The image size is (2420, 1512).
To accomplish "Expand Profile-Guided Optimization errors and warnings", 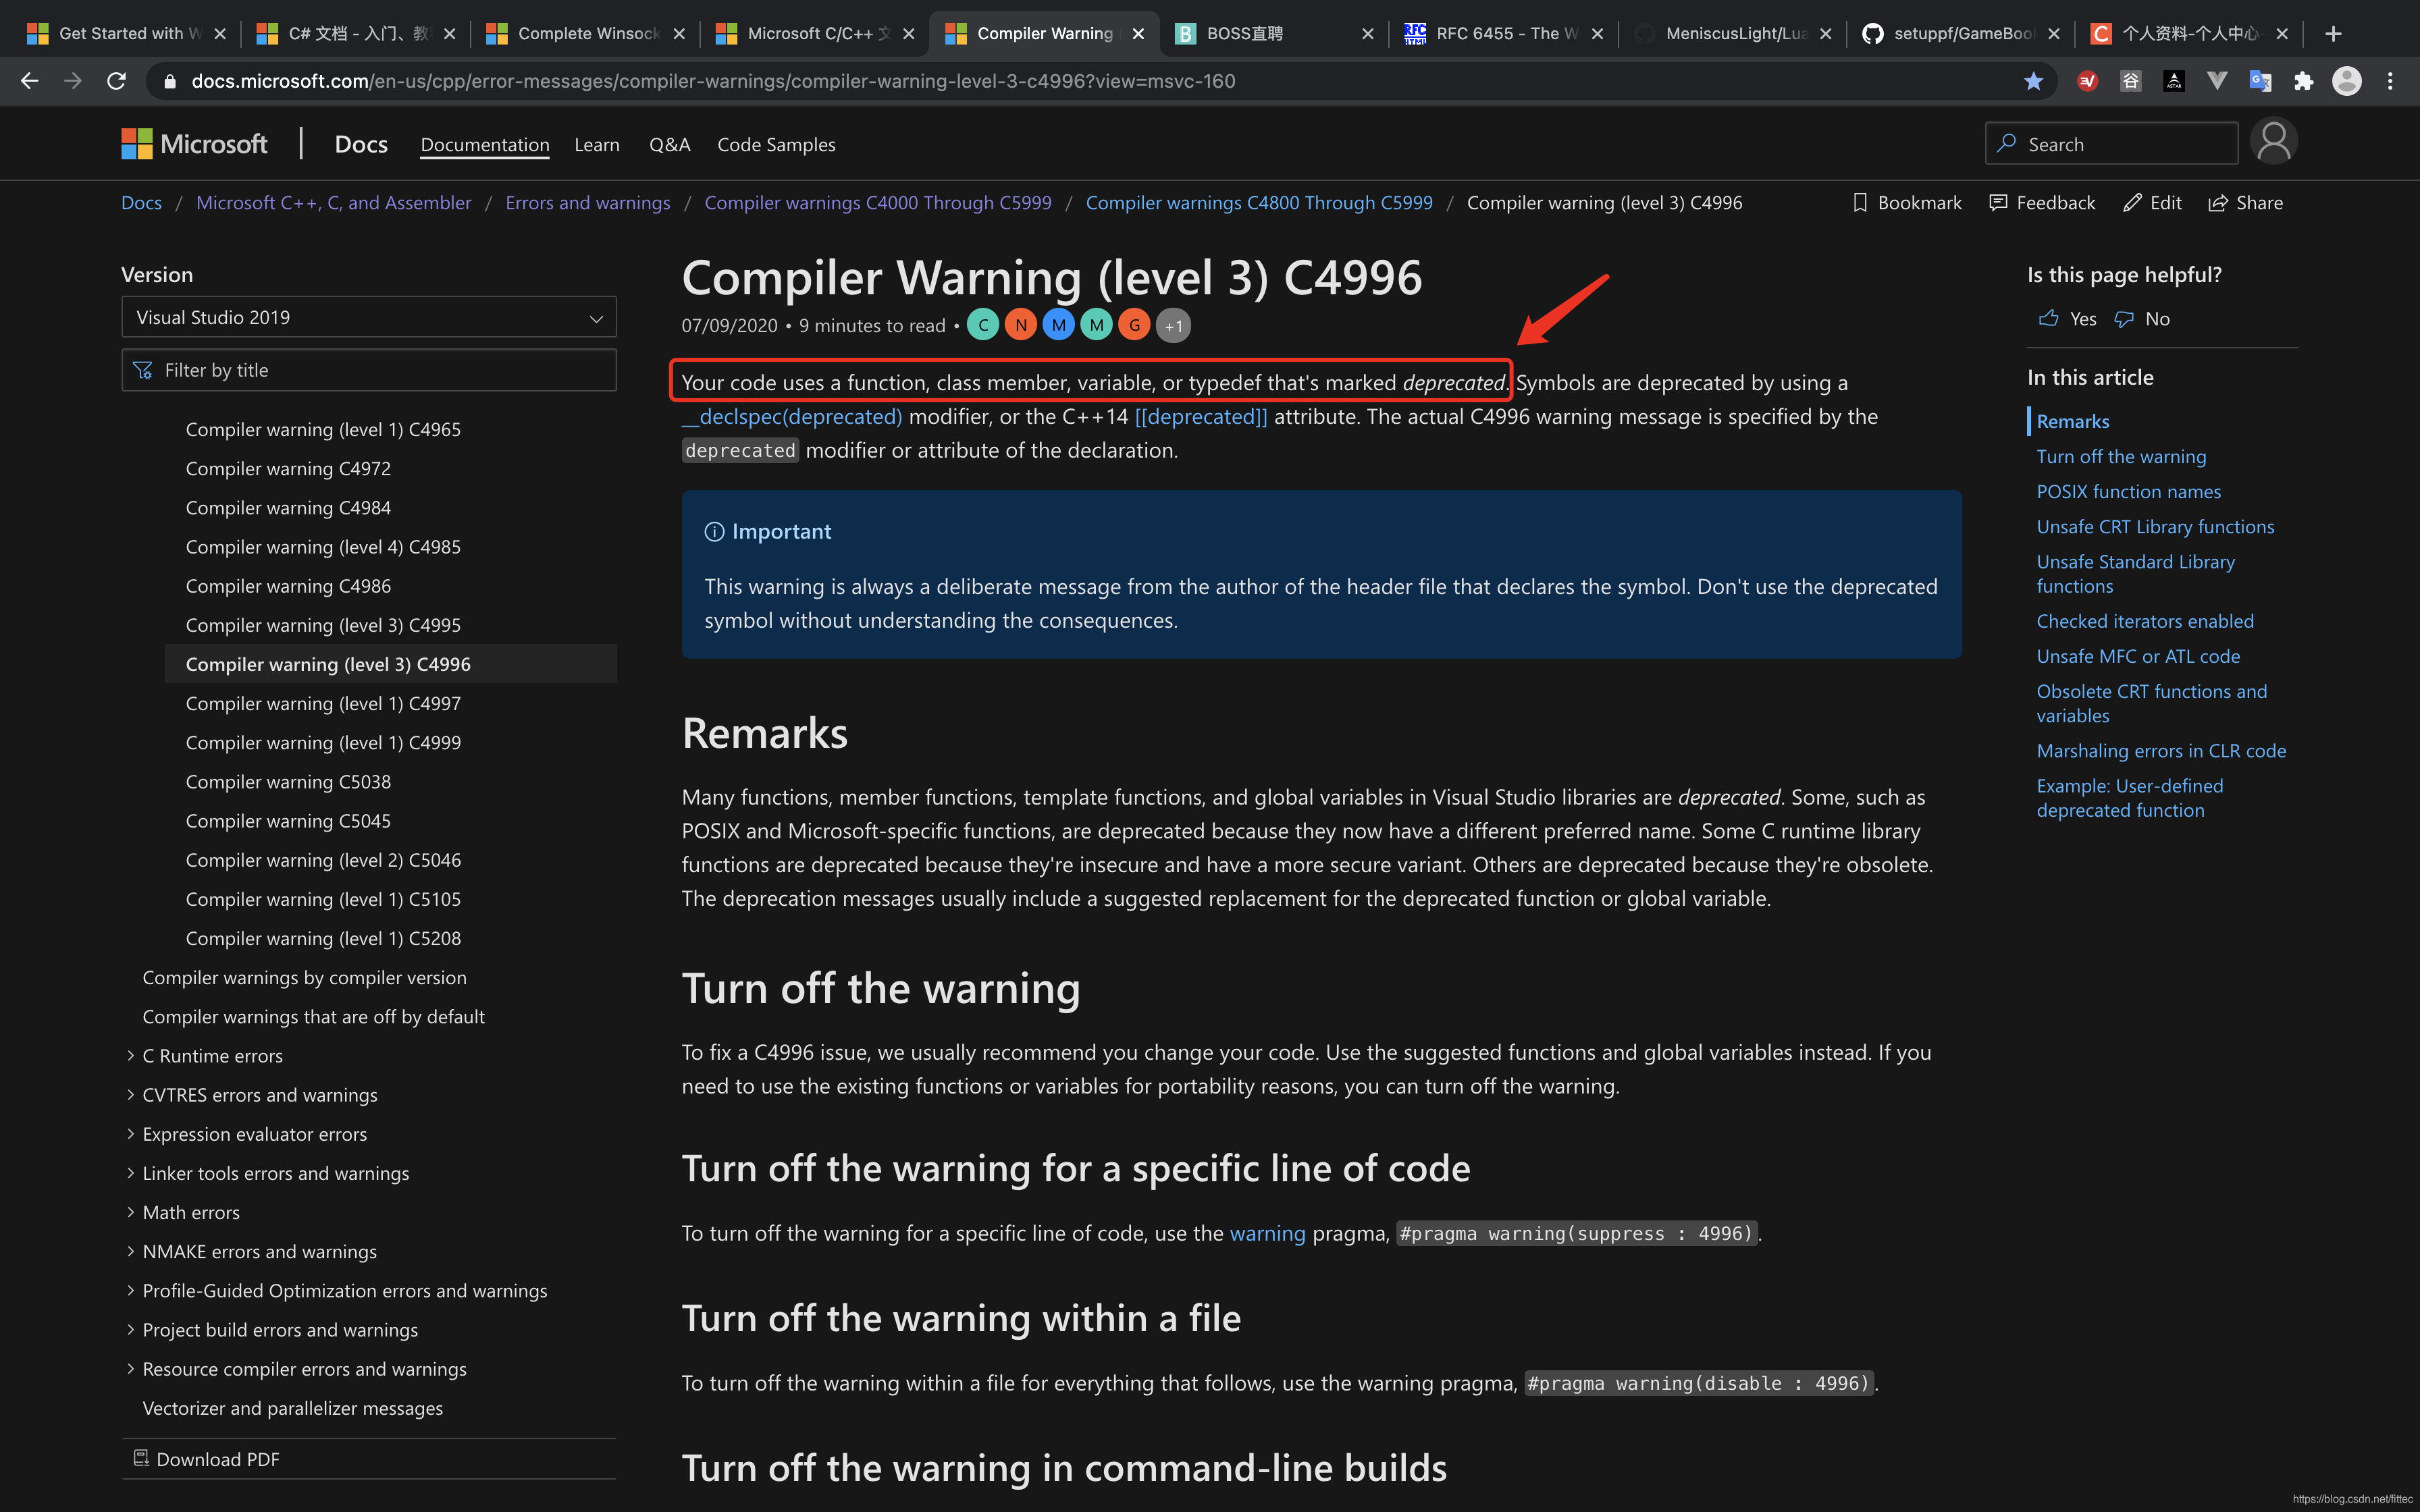I will click(x=130, y=1290).
